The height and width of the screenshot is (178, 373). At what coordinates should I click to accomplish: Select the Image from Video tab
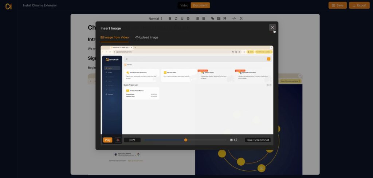pos(114,37)
